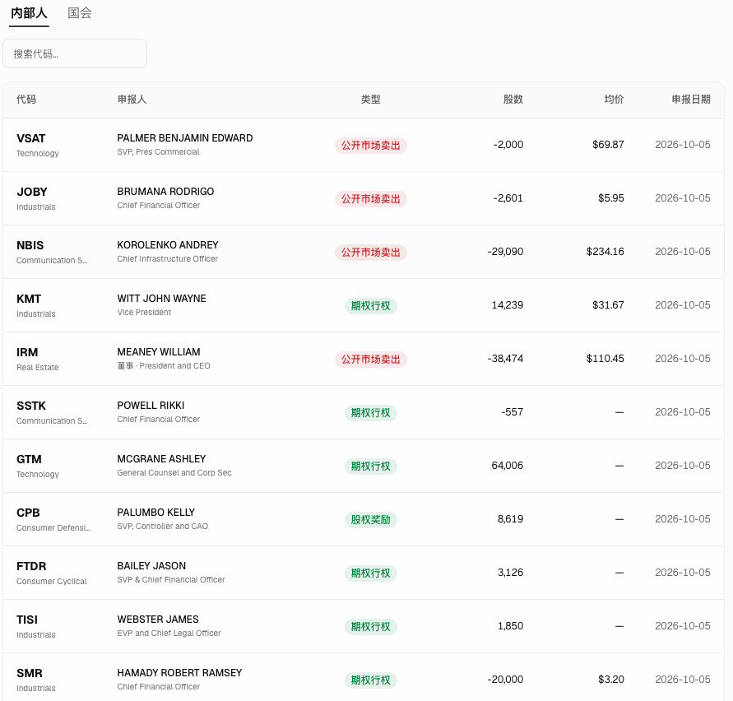Click the 申报人 column header

[132, 99]
